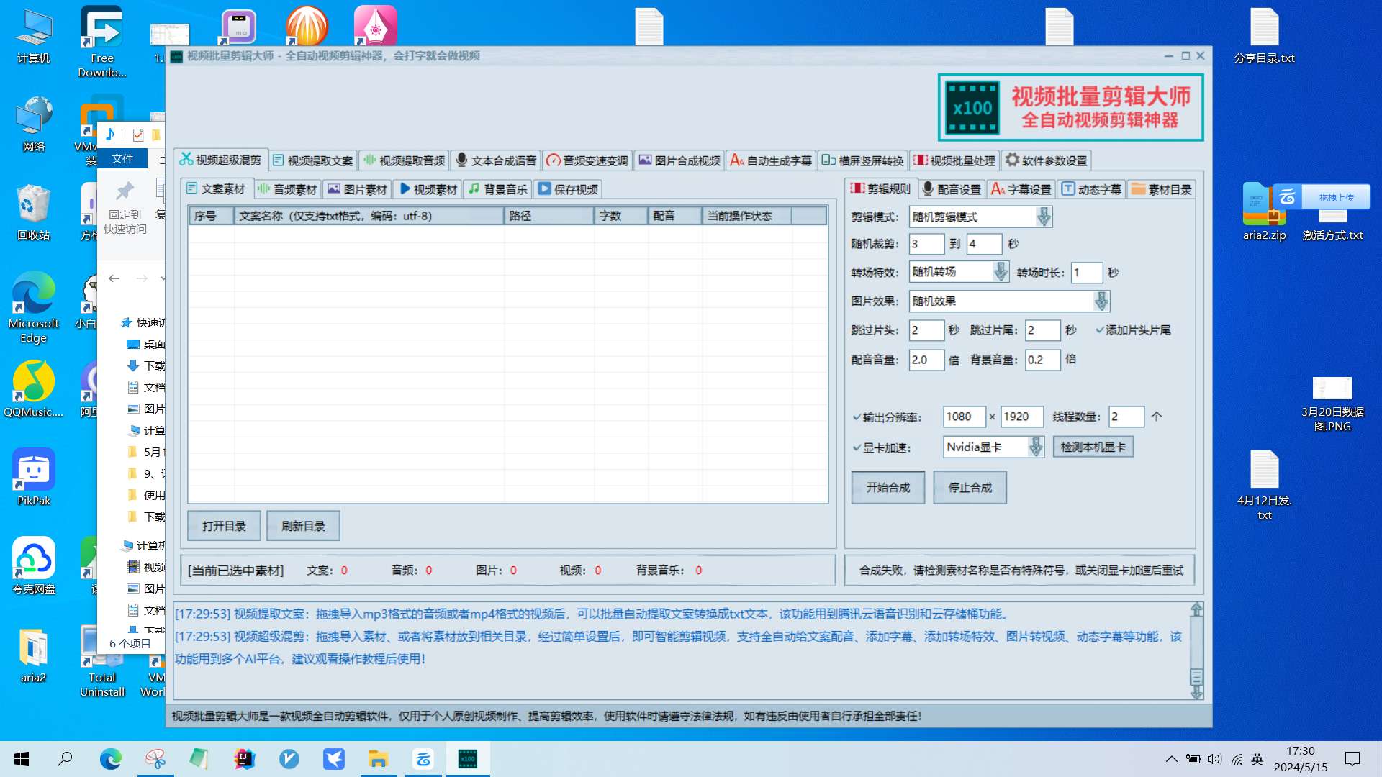Select 图片合成视频 image tab
The image size is (1382, 777).
click(x=679, y=160)
